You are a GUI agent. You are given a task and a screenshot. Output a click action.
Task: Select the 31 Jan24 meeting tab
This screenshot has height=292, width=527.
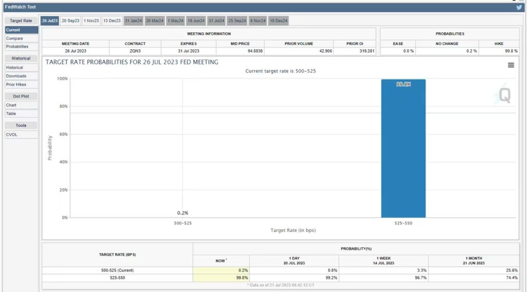133,21
